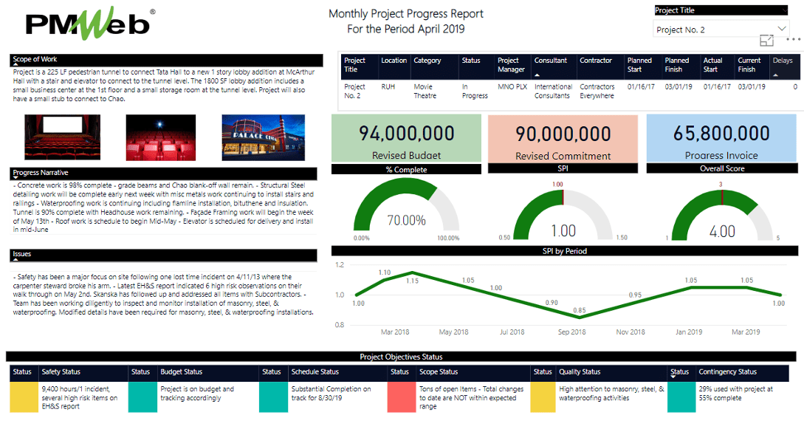Select the Revised Budget 94,000,000 card
This screenshot has height=432, width=804.
[x=406, y=138]
